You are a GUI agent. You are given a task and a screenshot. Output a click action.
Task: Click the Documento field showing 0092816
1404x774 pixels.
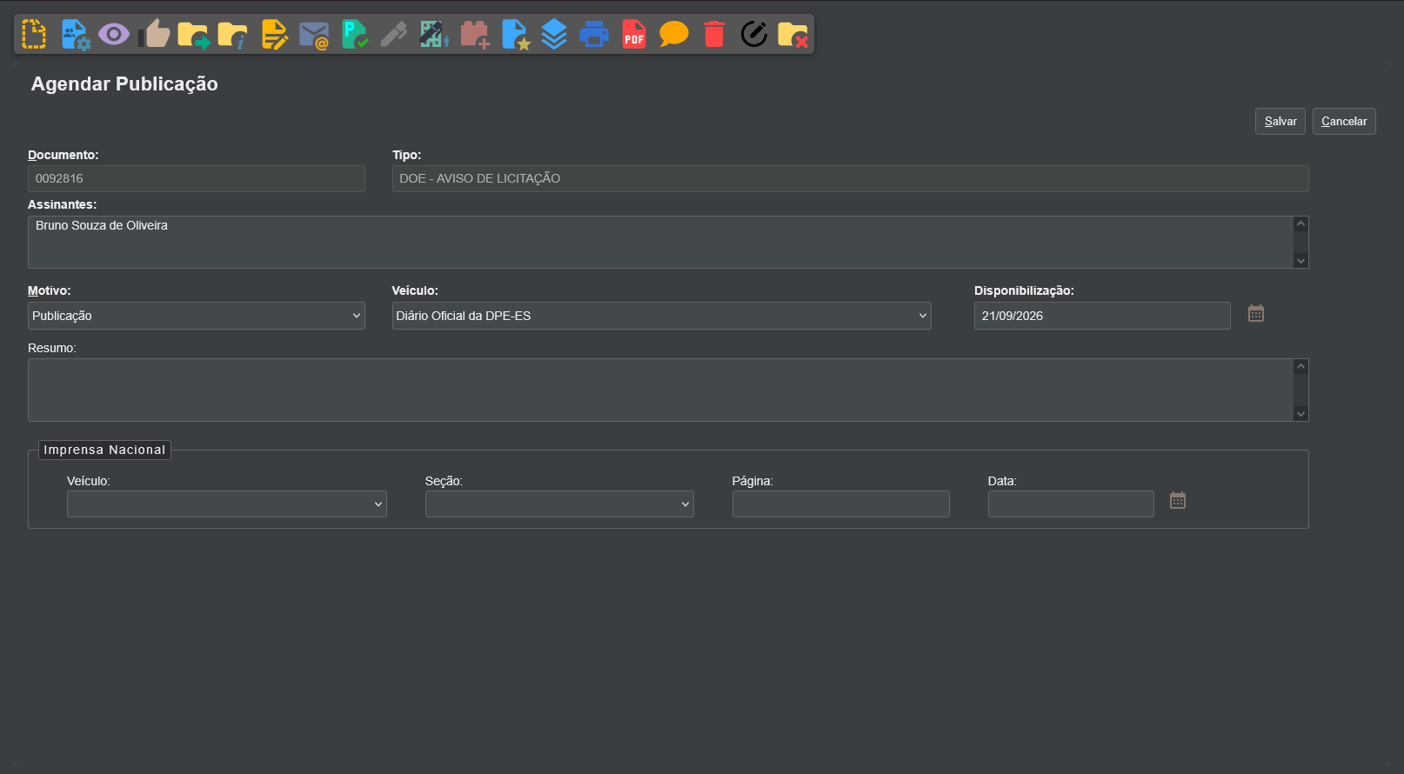(197, 178)
